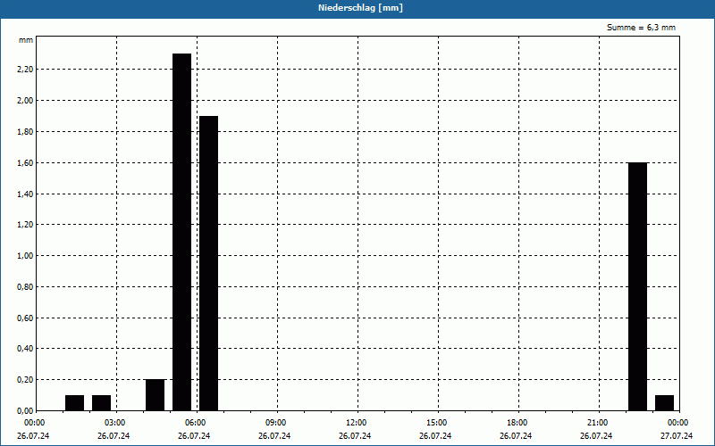Image resolution: width=715 pixels, height=446 pixels.
Task: Click the 1,00 y-axis value
Action: point(26,256)
